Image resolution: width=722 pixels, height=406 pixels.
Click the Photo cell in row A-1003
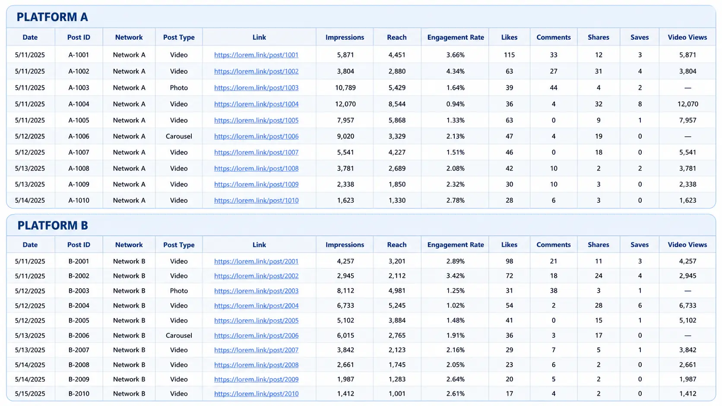pyautogui.click(x=179, y=88)
